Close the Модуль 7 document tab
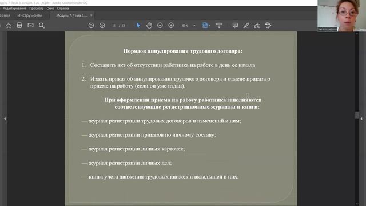 (91, 15)
